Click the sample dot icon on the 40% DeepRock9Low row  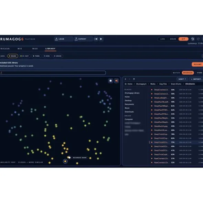tap(152, 130)
